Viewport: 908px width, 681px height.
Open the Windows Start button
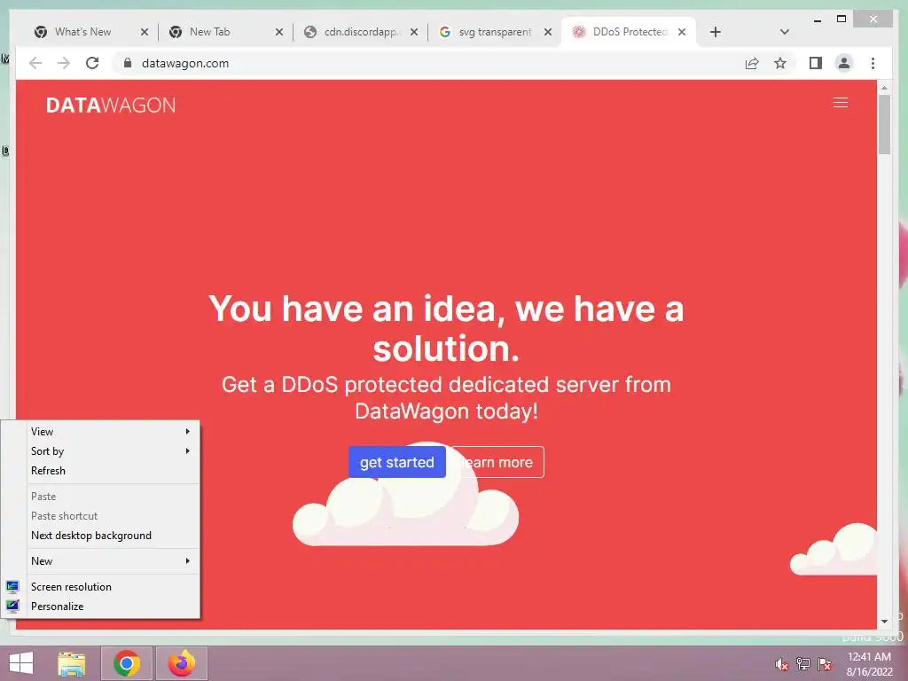(x=21, y=663)
